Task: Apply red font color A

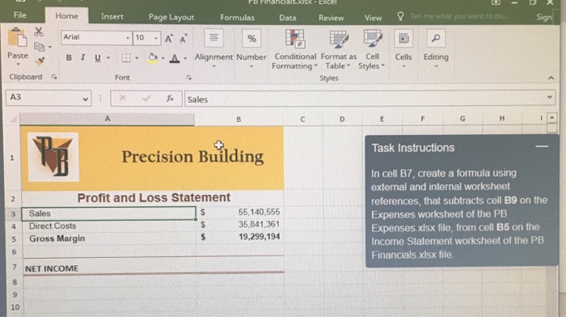Action: point(175,58)
